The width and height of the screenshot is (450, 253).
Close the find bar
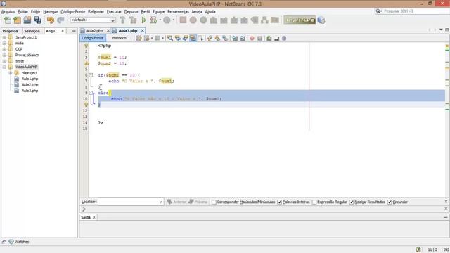[446, 202]
